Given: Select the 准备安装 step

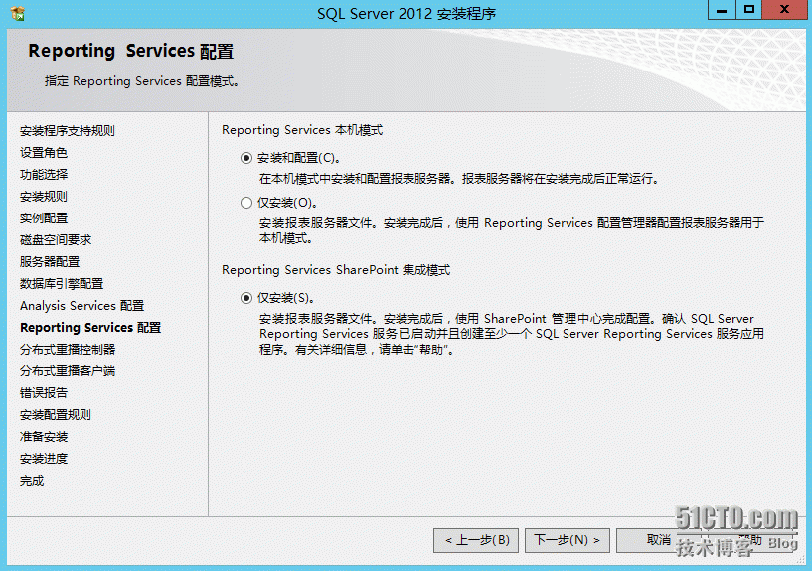Looking at the screenshot, I should (x=44, y=437).
